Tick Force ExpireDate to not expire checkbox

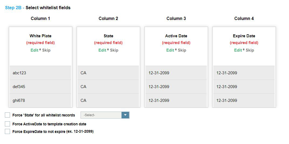[8, 132]
